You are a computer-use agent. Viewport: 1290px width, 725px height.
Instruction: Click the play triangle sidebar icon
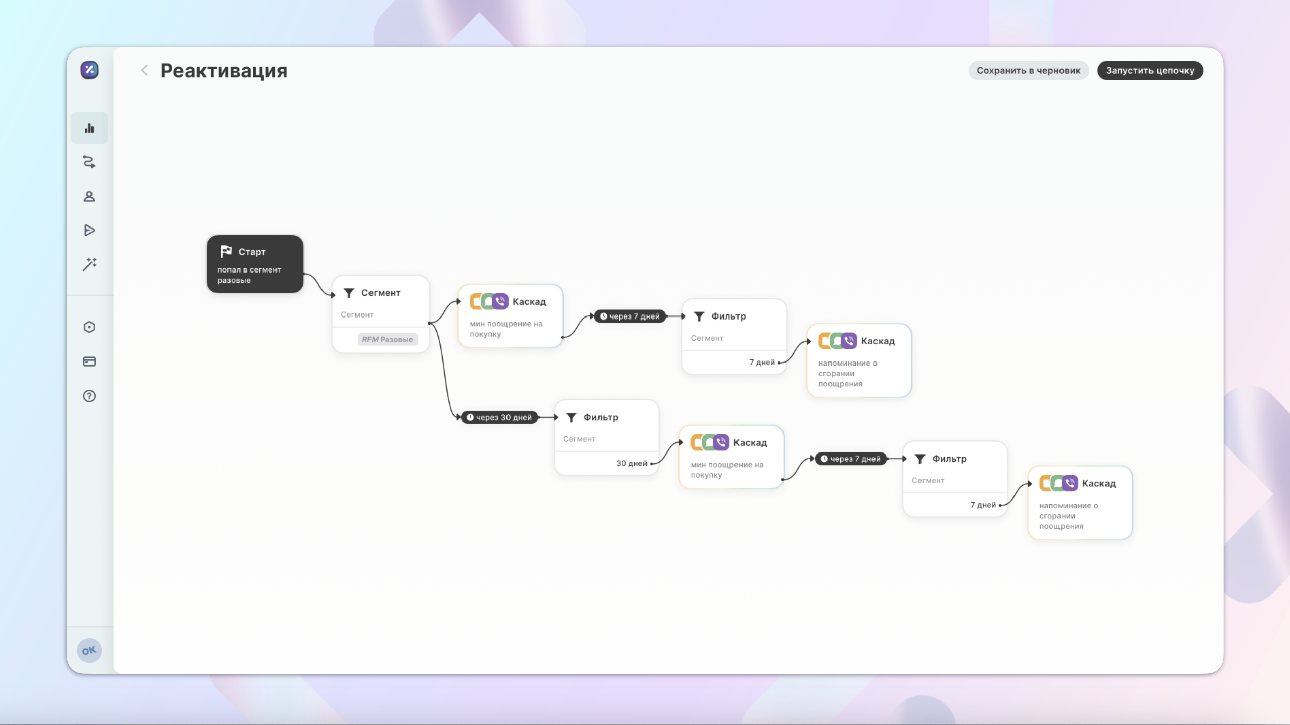click(x=89, y=230)
